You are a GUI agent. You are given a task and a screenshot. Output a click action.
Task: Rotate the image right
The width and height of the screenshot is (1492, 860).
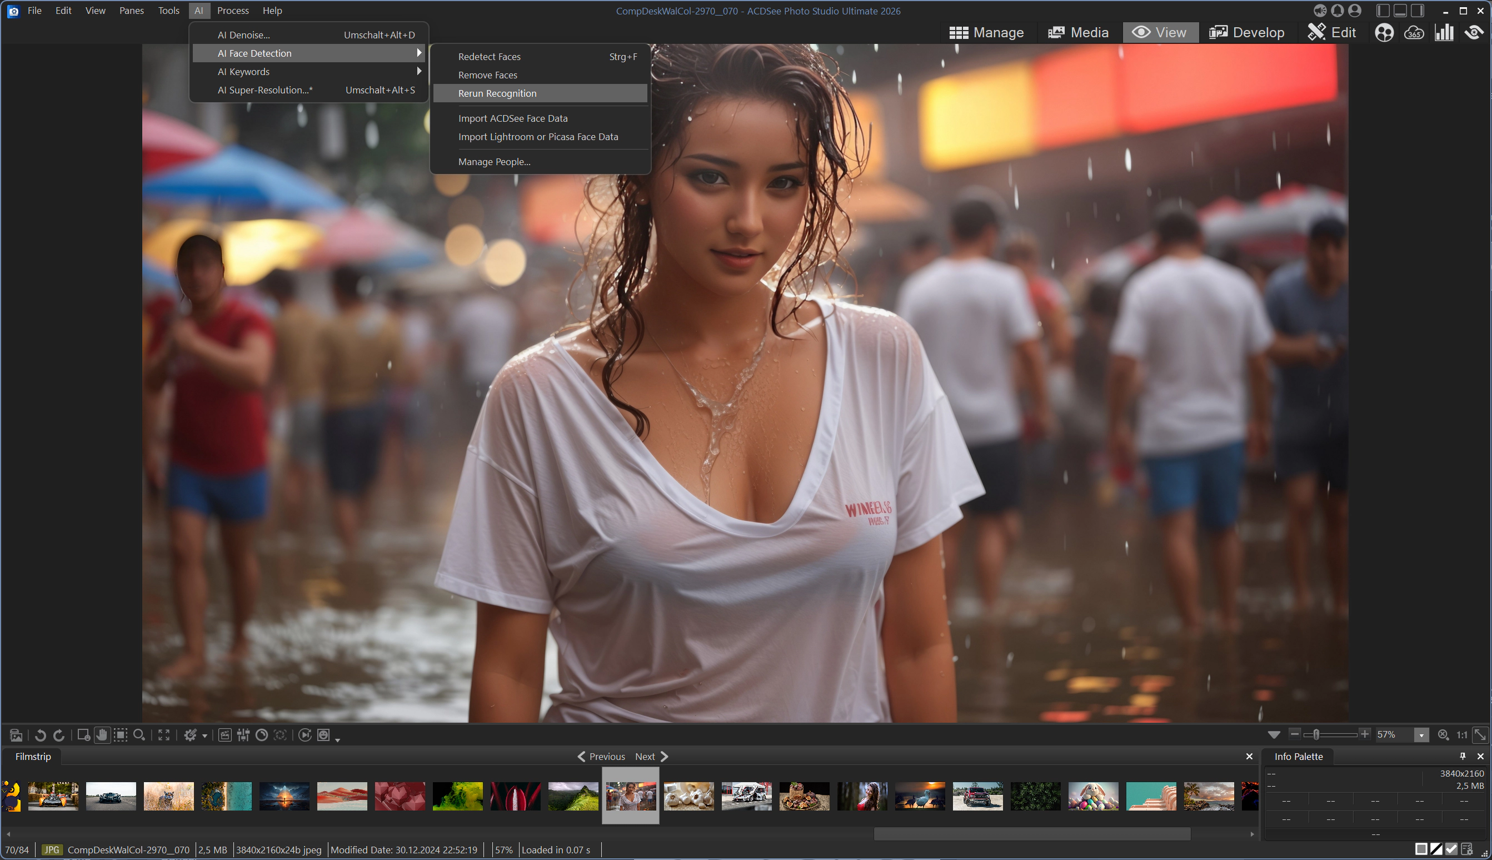[59, 735]
